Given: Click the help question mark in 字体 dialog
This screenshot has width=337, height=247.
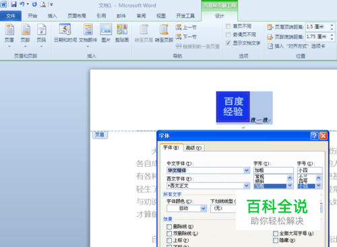Looking at the screenshot, I should [x=314, y=136].
